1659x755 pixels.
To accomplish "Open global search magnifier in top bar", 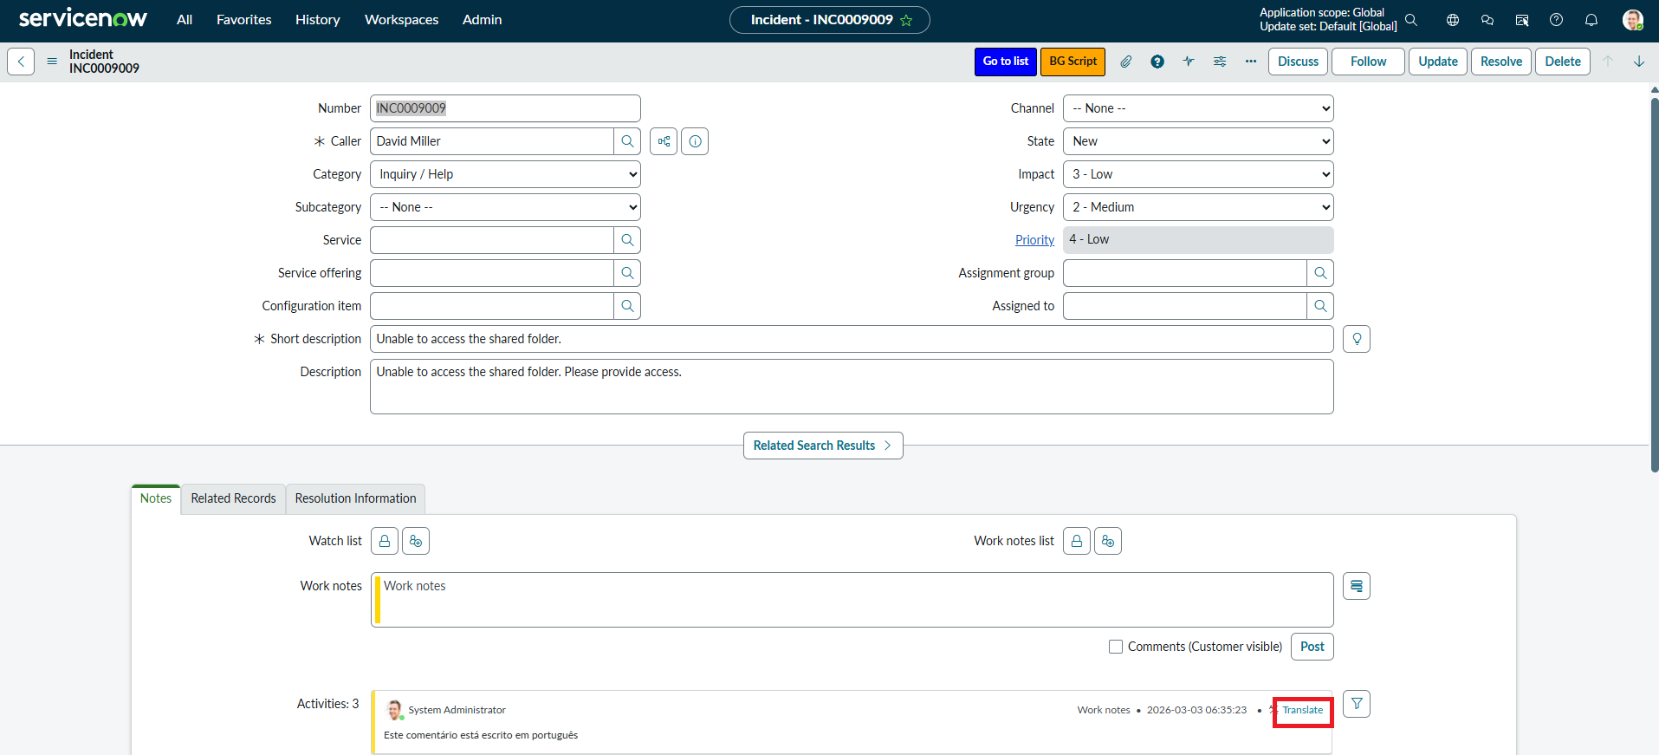I will click(x=1411, y=20).
